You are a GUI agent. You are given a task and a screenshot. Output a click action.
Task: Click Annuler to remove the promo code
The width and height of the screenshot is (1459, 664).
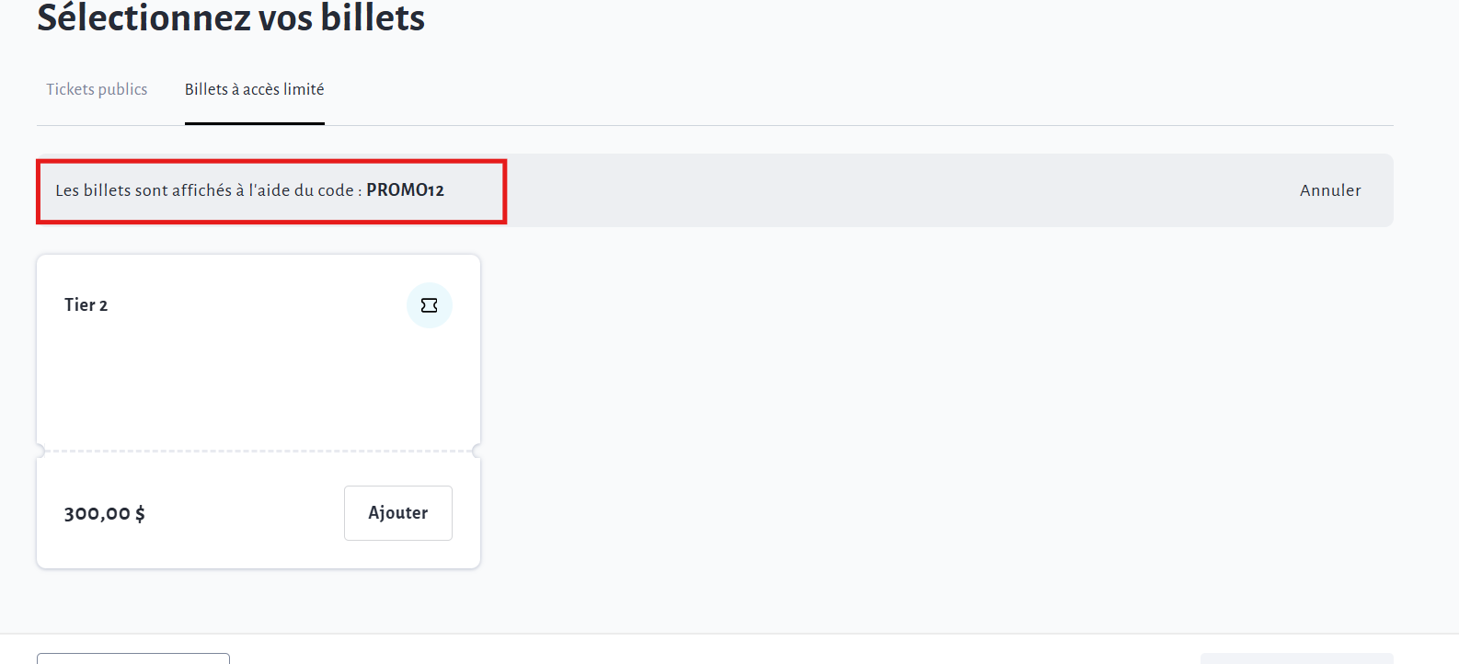coord(1329,190)
